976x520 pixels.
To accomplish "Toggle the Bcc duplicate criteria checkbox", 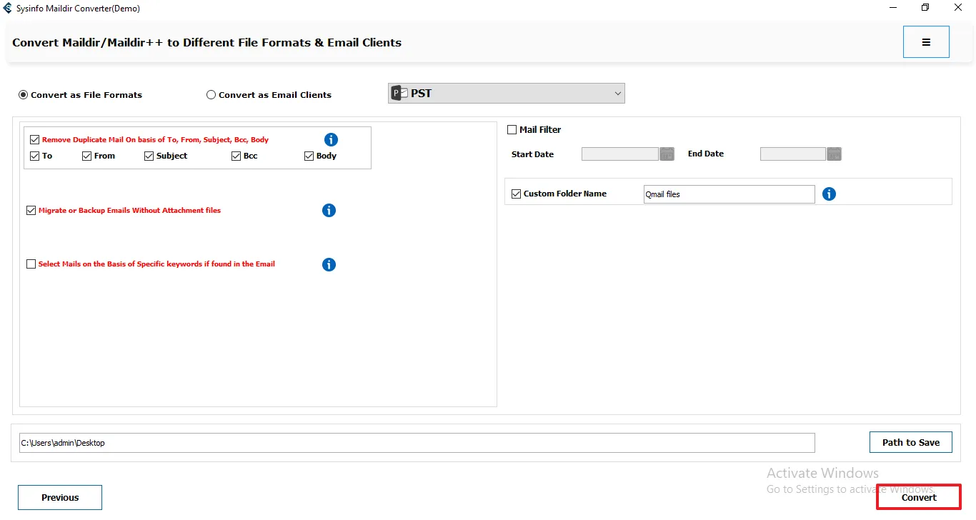I will coord(236,156).
